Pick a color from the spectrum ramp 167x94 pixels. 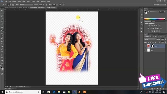click(x=154, y=19)
